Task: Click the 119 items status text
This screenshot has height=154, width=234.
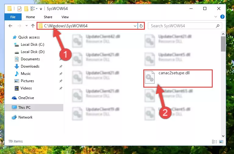Action: click(x=16, y=141)
